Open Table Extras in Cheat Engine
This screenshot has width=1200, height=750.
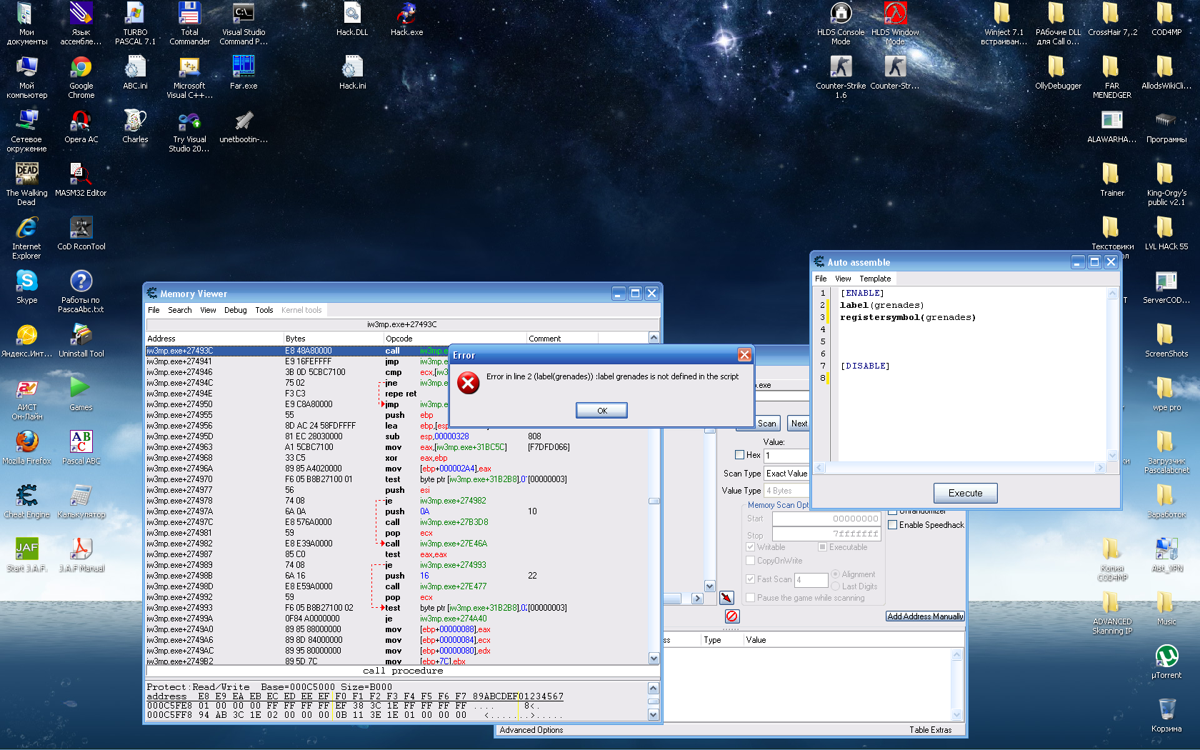pos(930,730)
